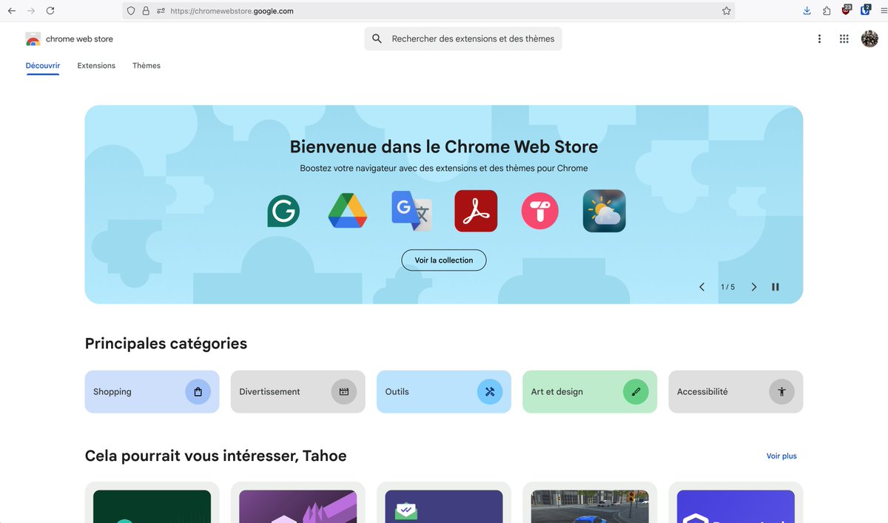Open the Thèmes tab
Image resolution: width=888 pixels, height=523 pixels.
(x=146, y=65)
